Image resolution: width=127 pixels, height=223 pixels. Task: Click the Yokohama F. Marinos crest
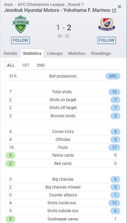[107, 24]
